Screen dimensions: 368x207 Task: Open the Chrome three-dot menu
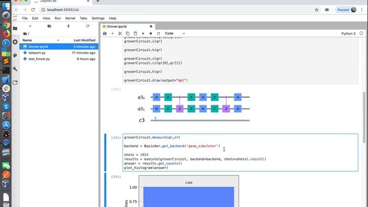coord(362,10)
